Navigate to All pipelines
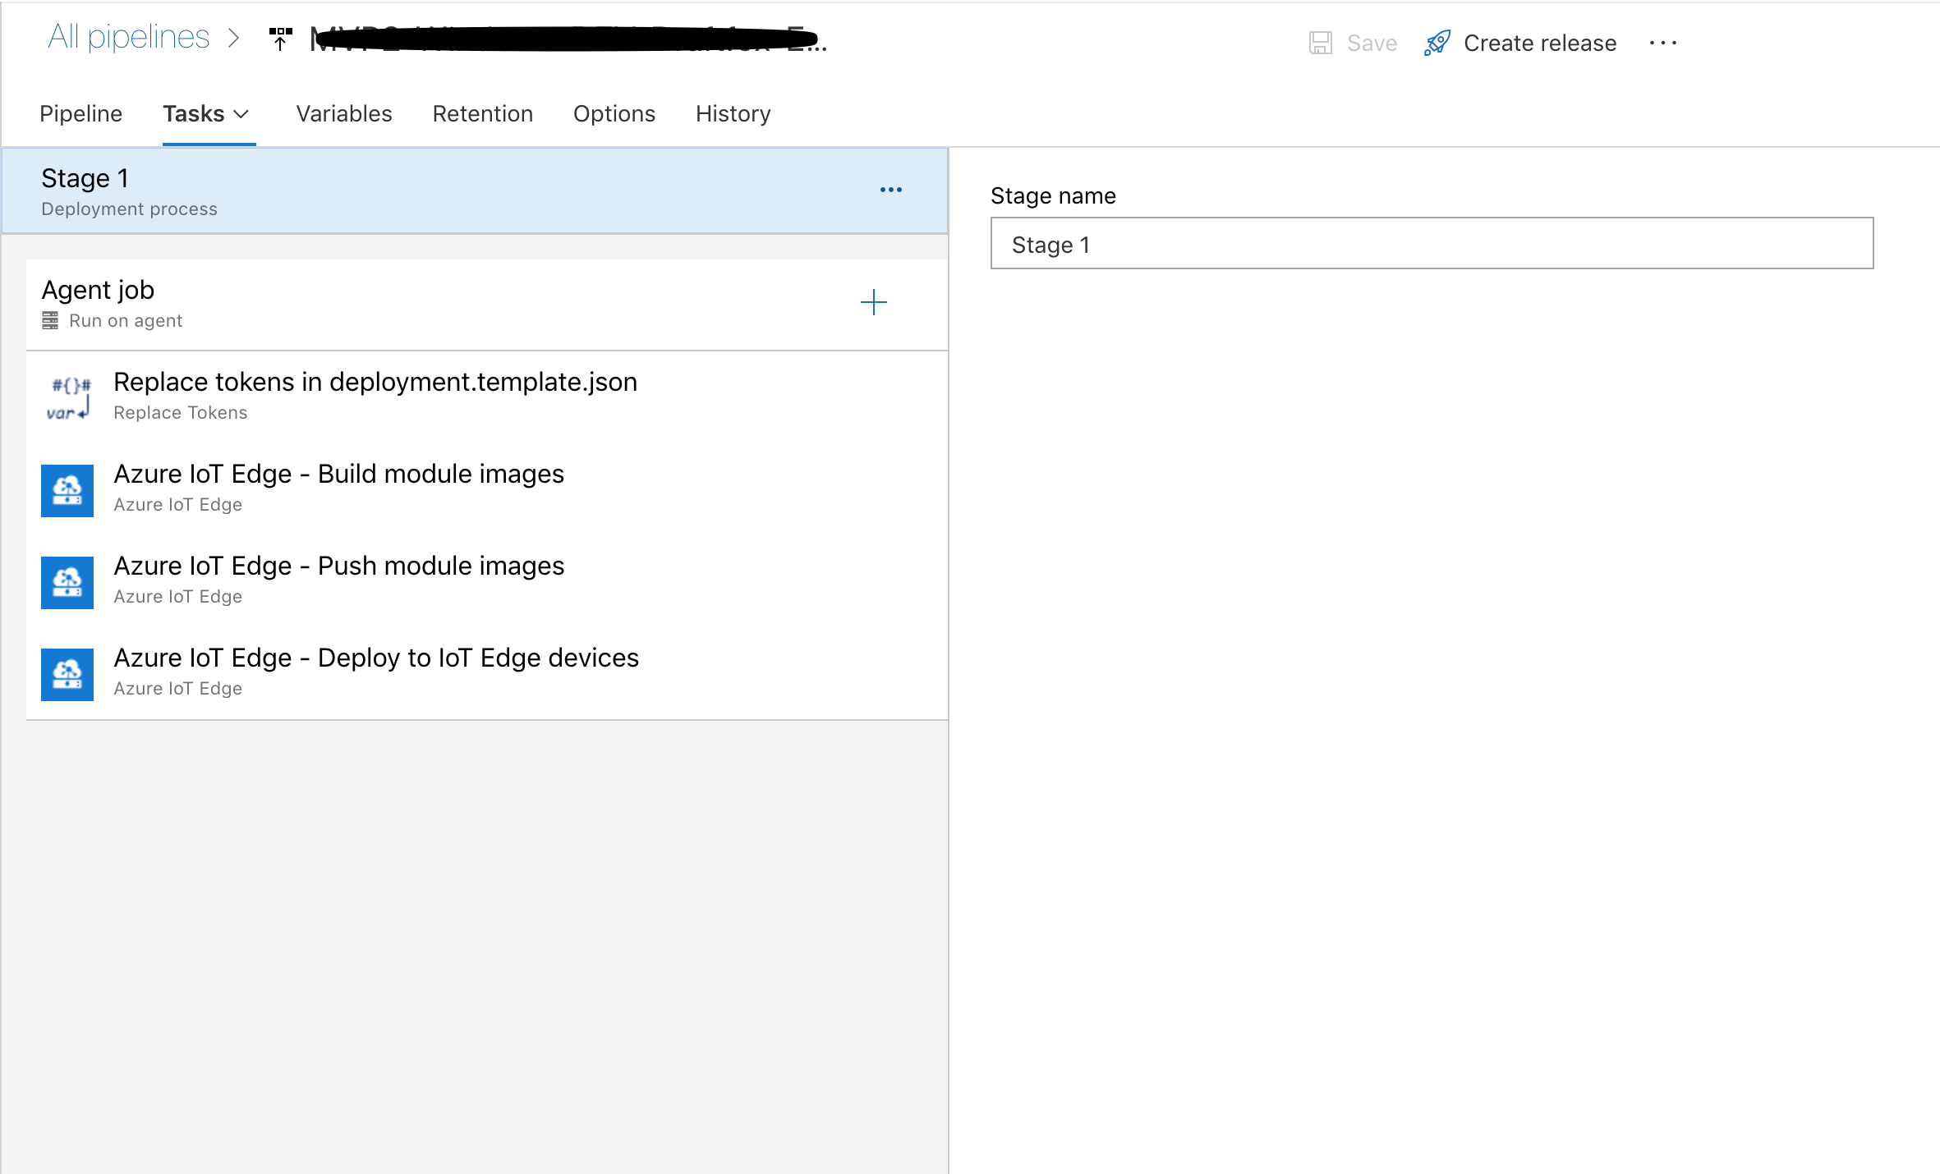Viewport: 1940px width, 1174px height. coord(128,36)
